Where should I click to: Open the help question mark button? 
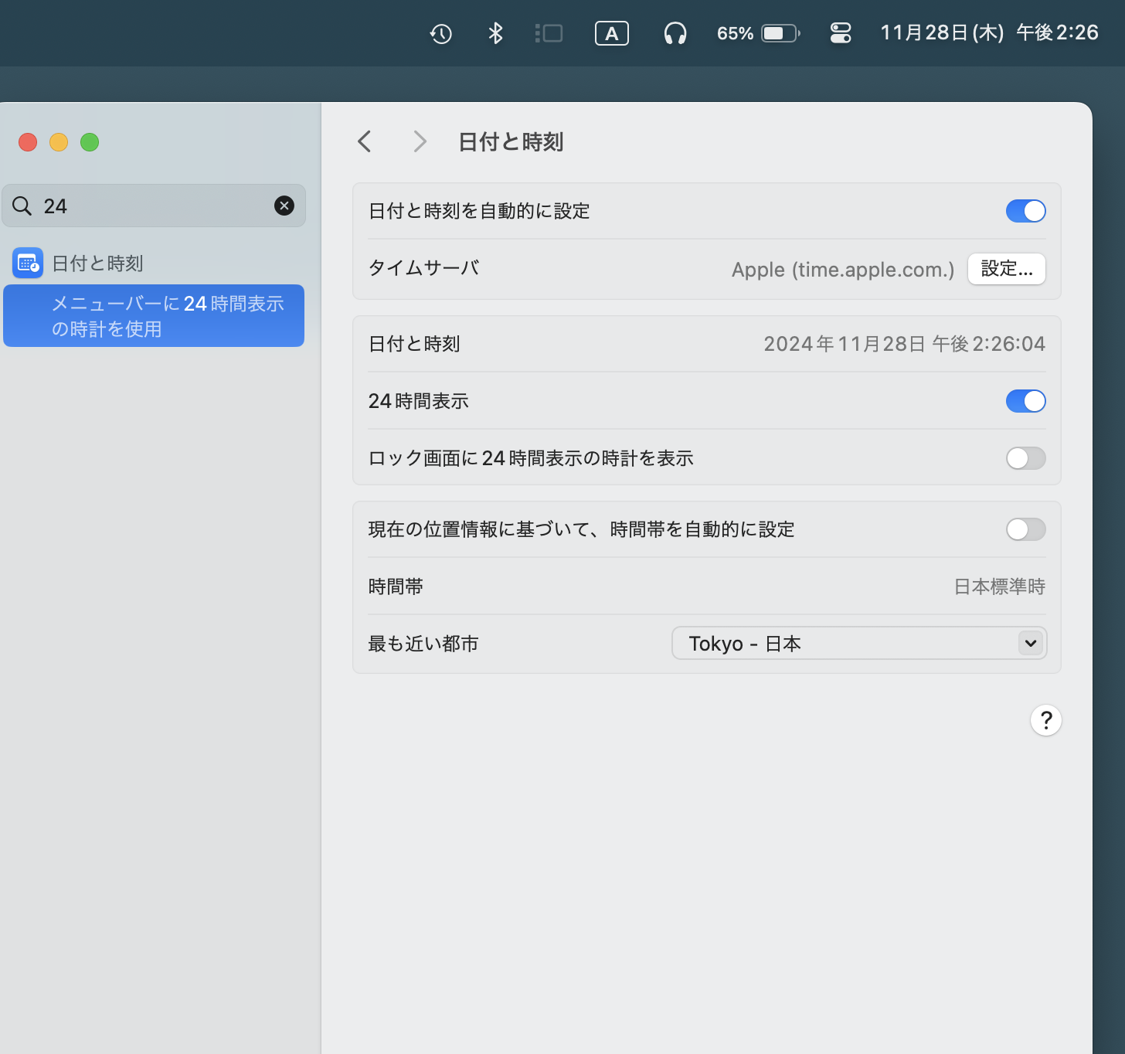coord(1046,720)
